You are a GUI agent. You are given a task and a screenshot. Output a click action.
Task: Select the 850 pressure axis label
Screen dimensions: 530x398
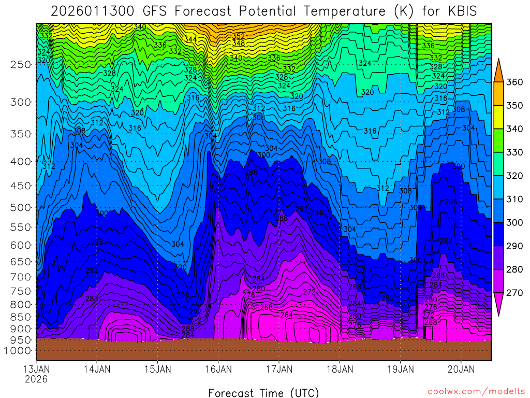tap(21, 317)
